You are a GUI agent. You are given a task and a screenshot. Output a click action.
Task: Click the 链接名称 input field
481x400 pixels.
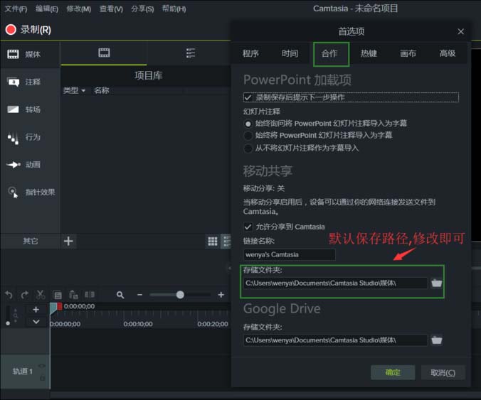tap(290, 254)
